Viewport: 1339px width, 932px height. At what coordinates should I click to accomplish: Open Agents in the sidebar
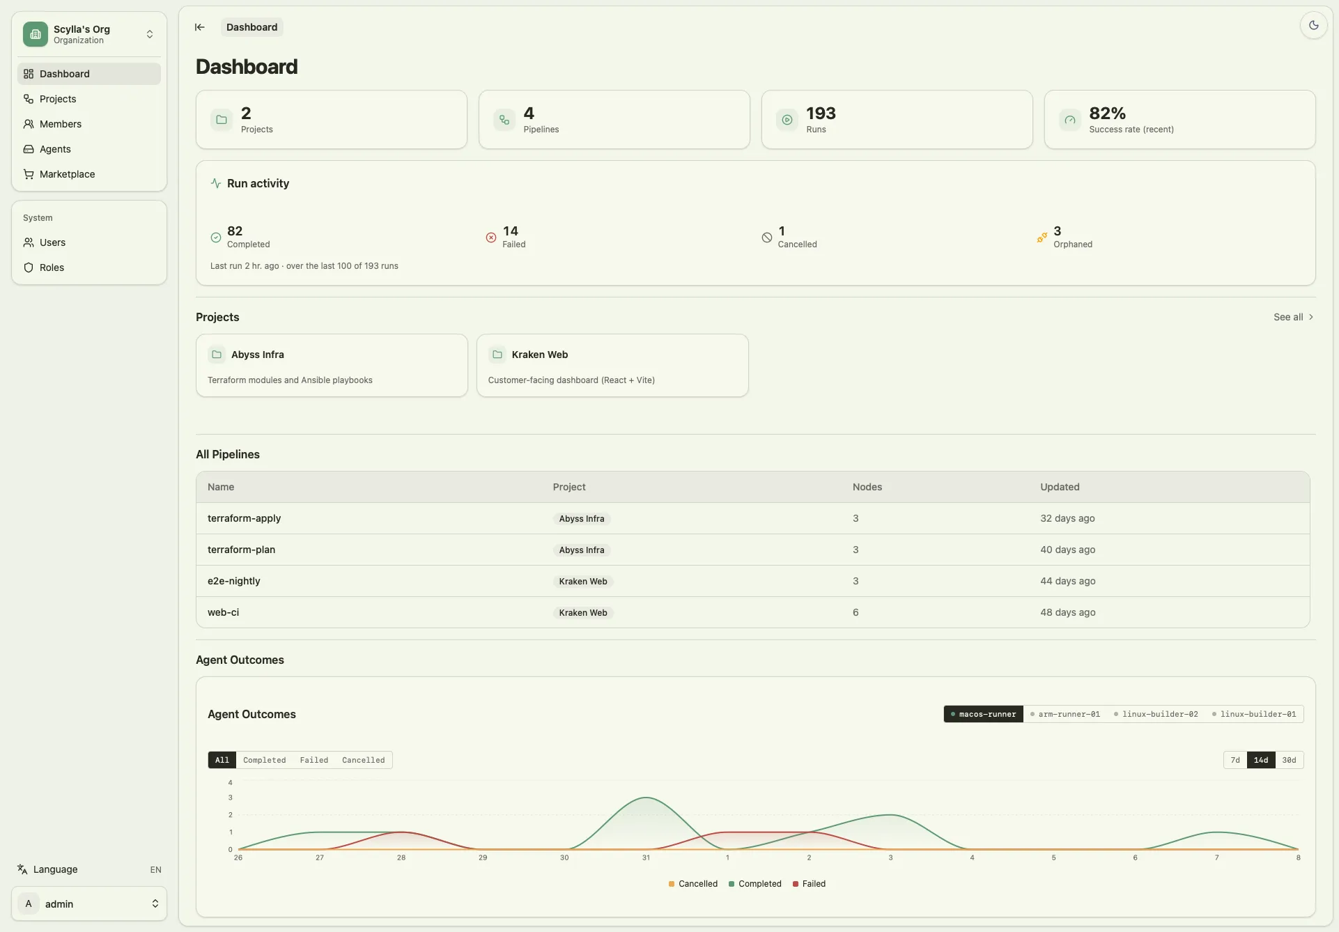[89, 149]
